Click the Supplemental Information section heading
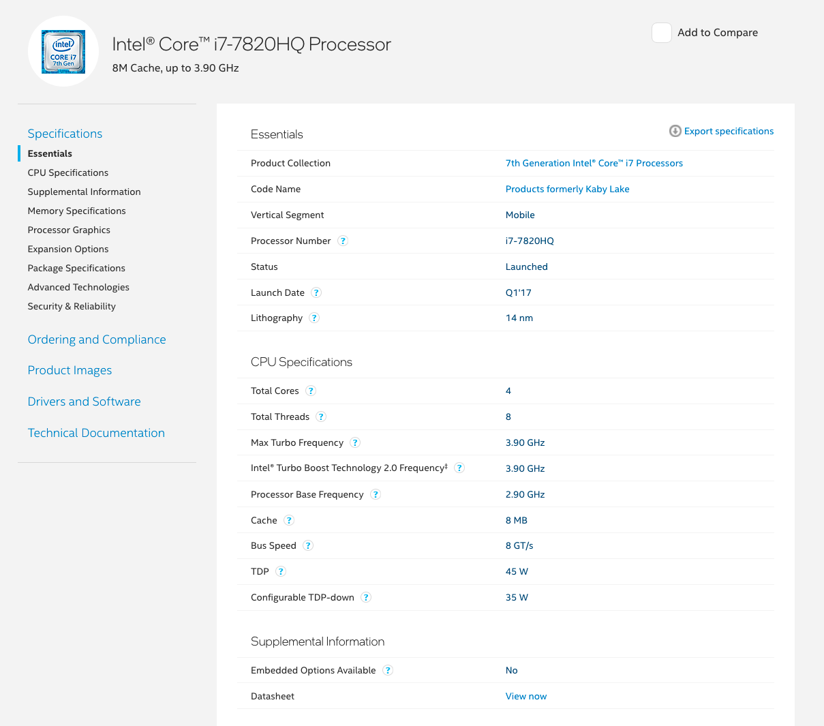Screen dimensions: 824x726 coord(318,641)
